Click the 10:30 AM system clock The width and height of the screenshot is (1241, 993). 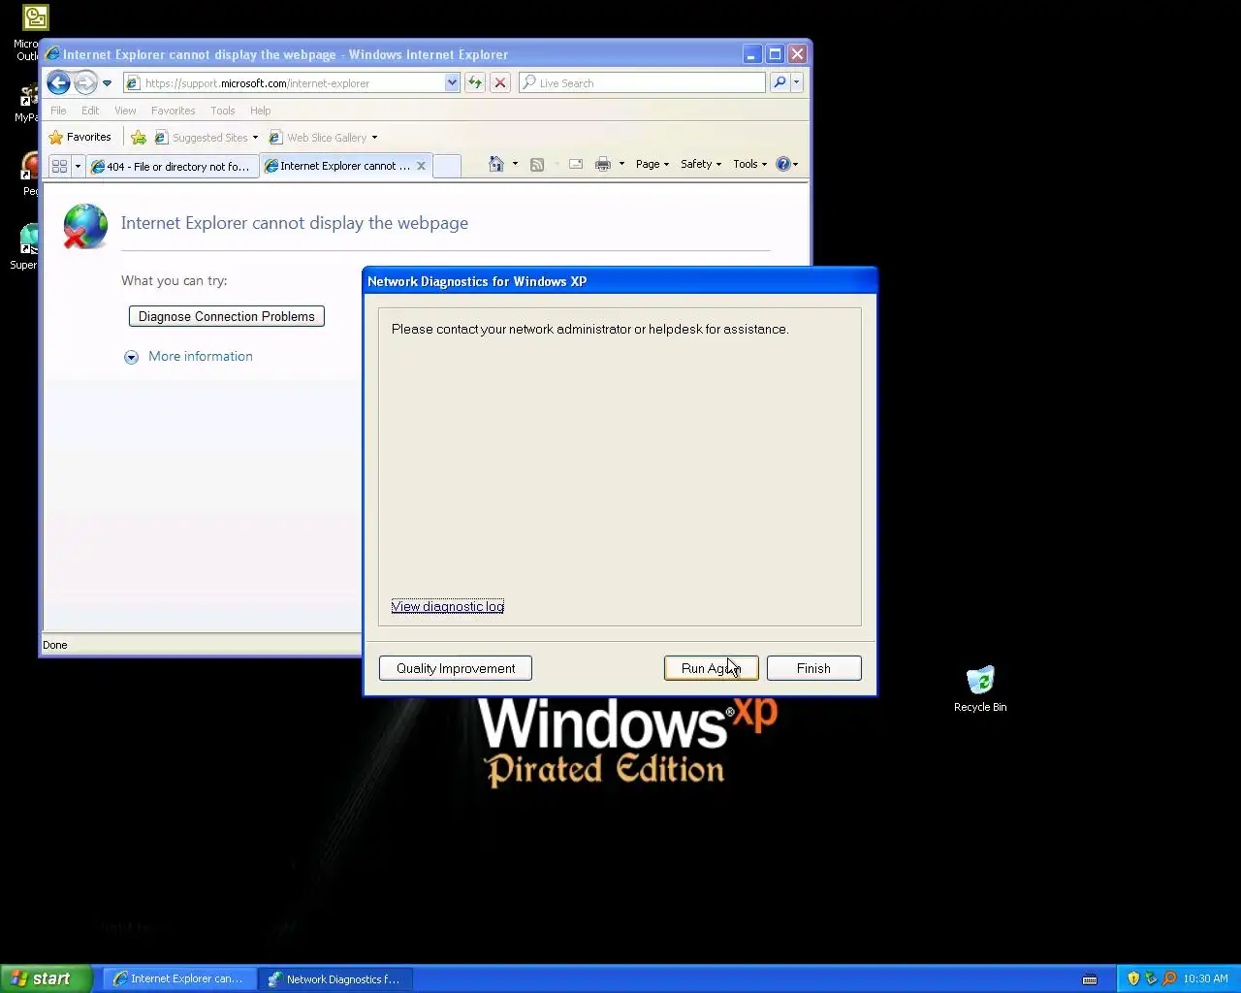click(x=1205, y=978)
